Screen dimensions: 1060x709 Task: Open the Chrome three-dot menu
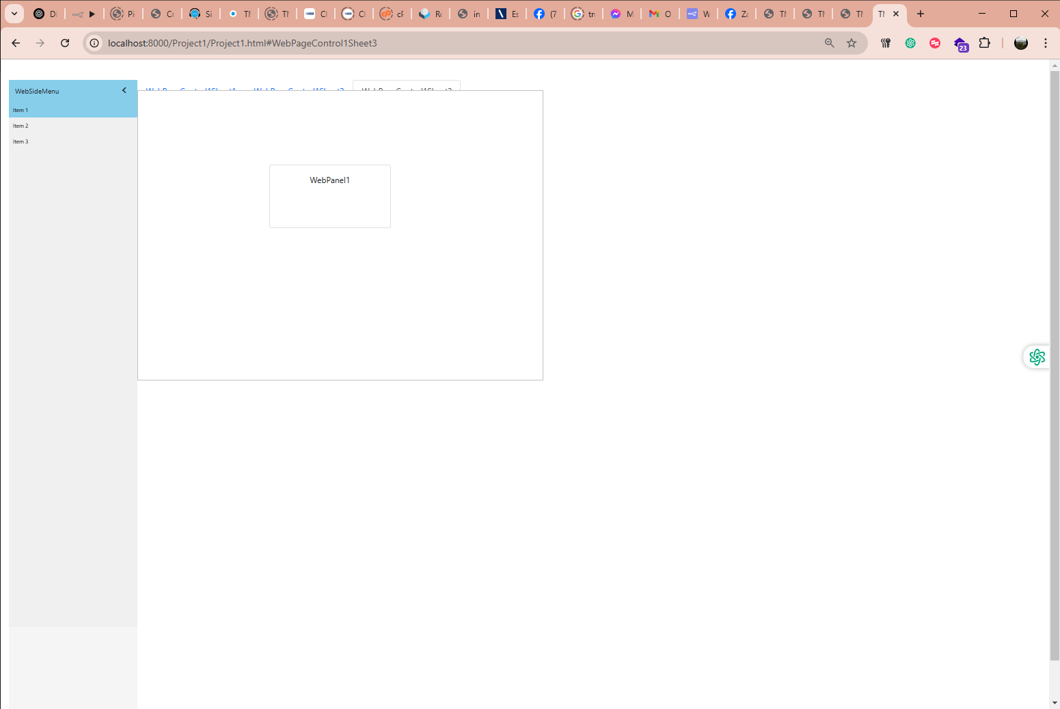(1046, 43)
